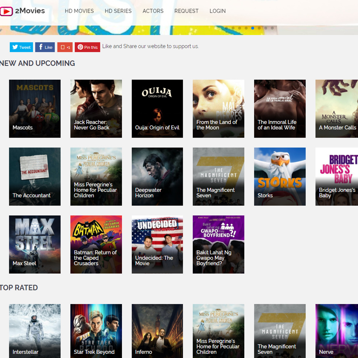The height and width of the screenshot is (358, 358).
Task: Open the Mascots movie poster
Action: tap(35, 109)
